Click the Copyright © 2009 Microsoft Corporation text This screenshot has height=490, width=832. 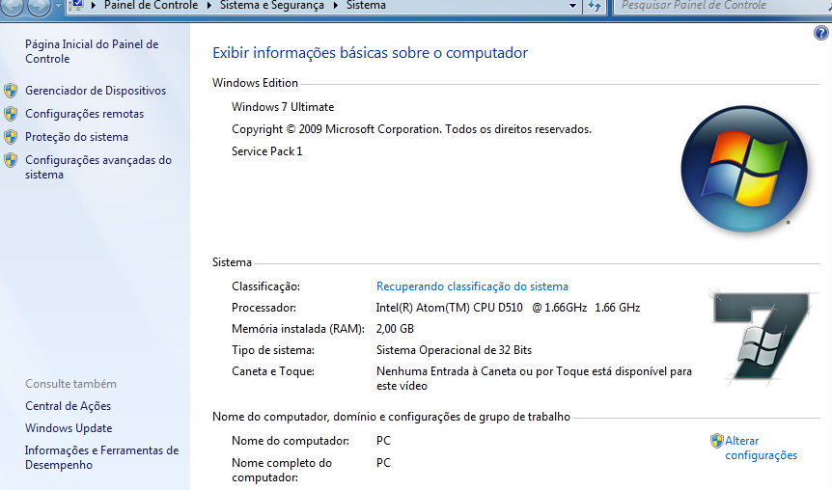411,129
